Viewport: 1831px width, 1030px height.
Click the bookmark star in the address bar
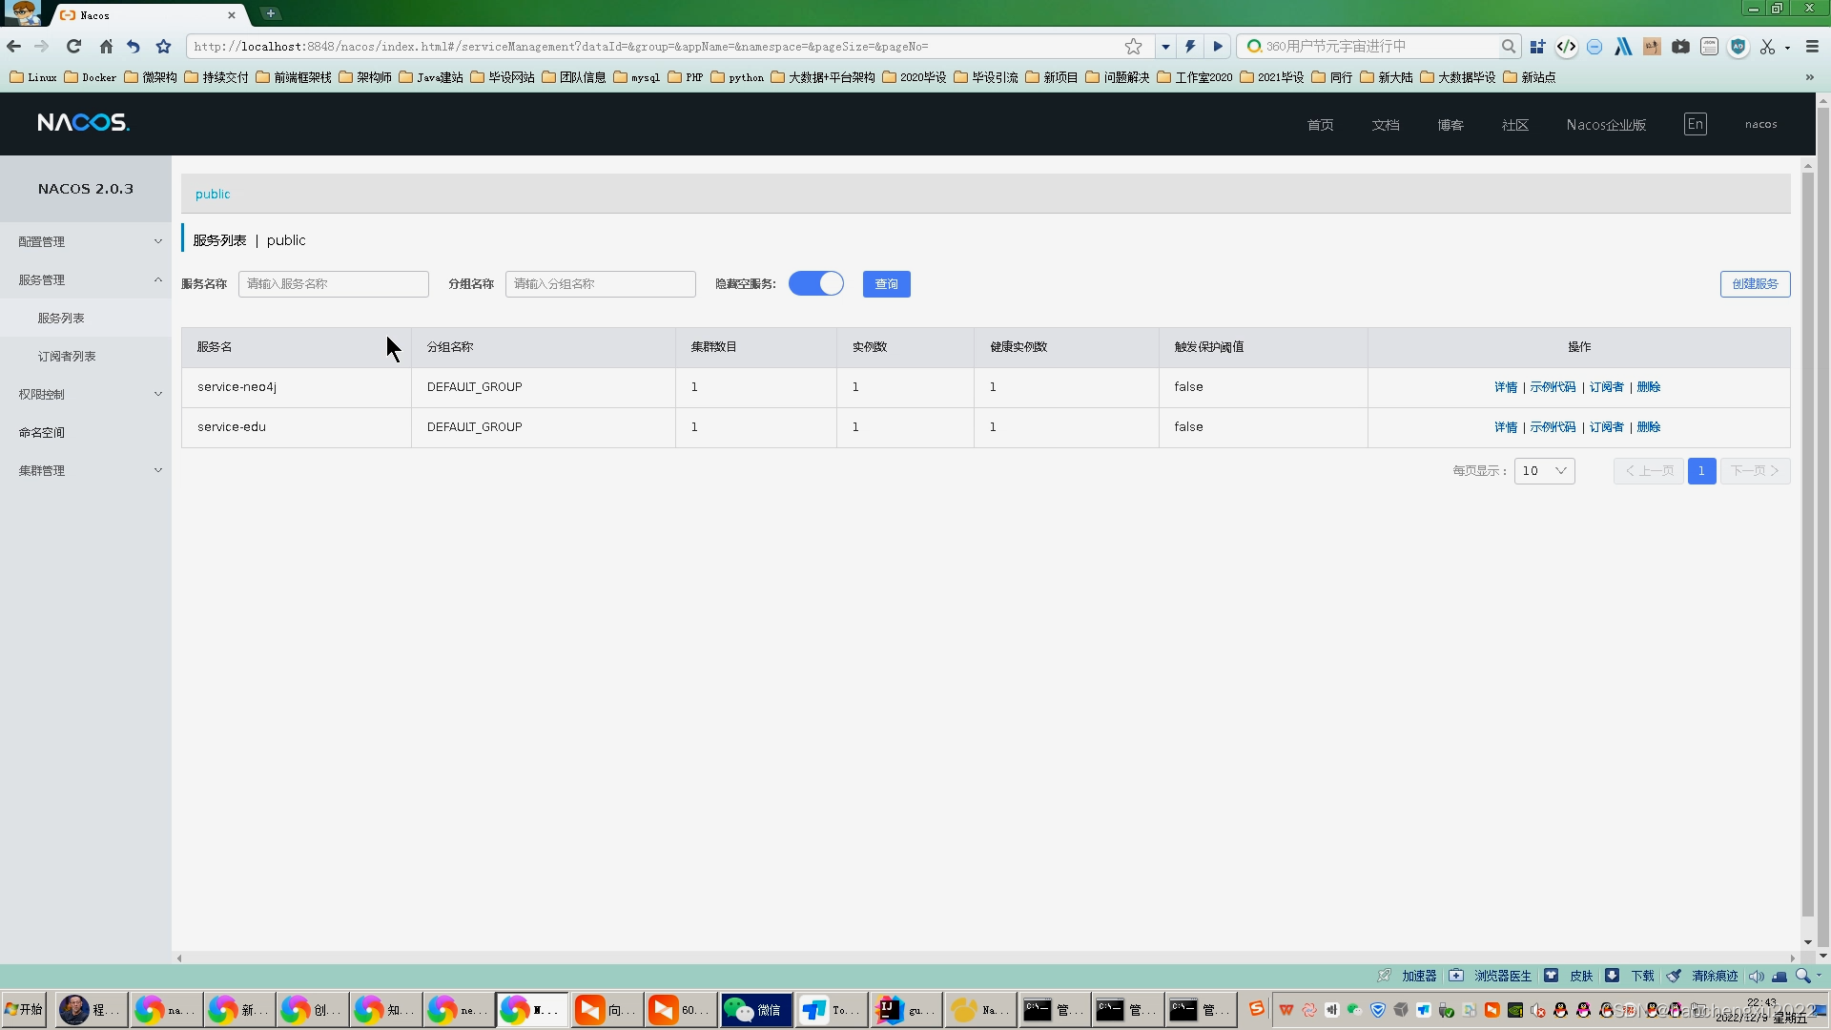click(x=1133, y=46)
